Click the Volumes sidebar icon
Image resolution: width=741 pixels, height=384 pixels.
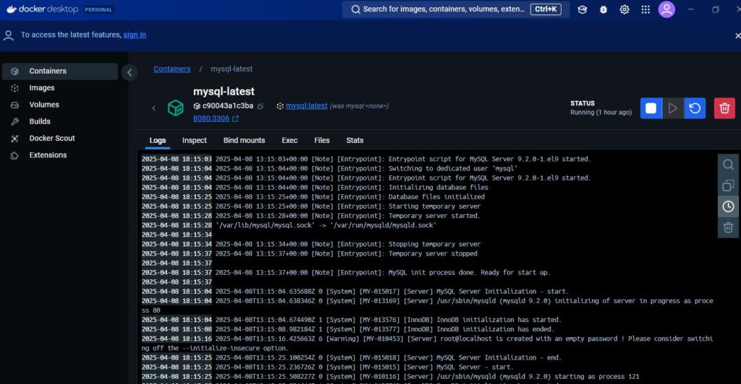point(14,105)
